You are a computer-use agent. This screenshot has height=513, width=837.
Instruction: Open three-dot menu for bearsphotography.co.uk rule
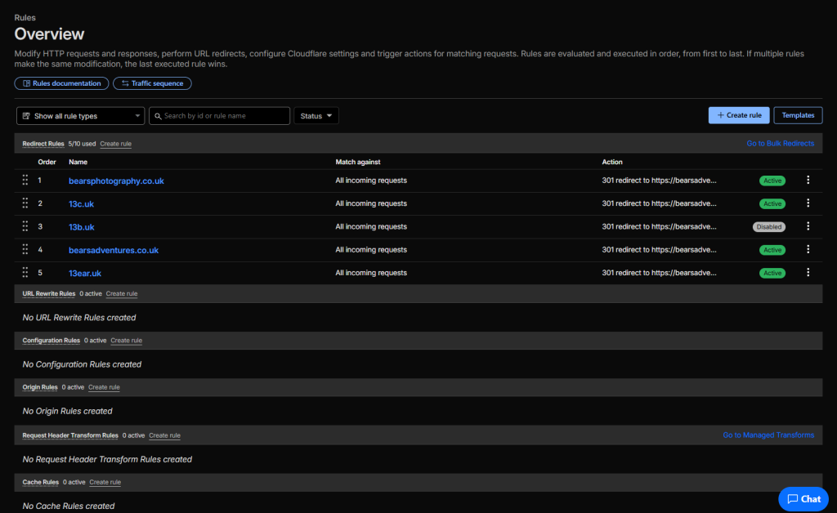pos(808,181)
